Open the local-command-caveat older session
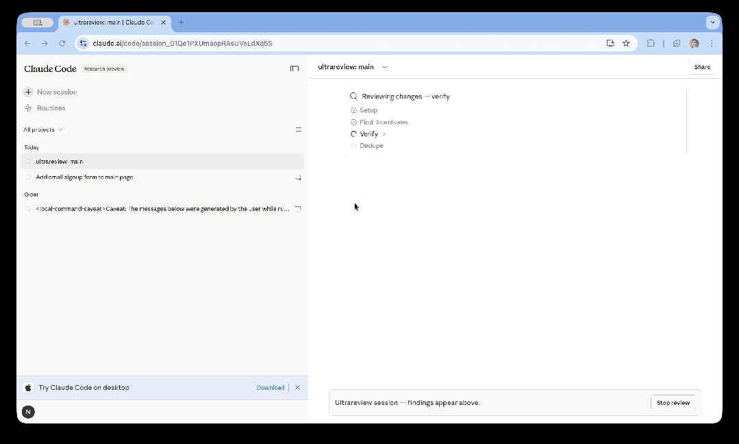This screenshot has width=739, height=444. 162,209
